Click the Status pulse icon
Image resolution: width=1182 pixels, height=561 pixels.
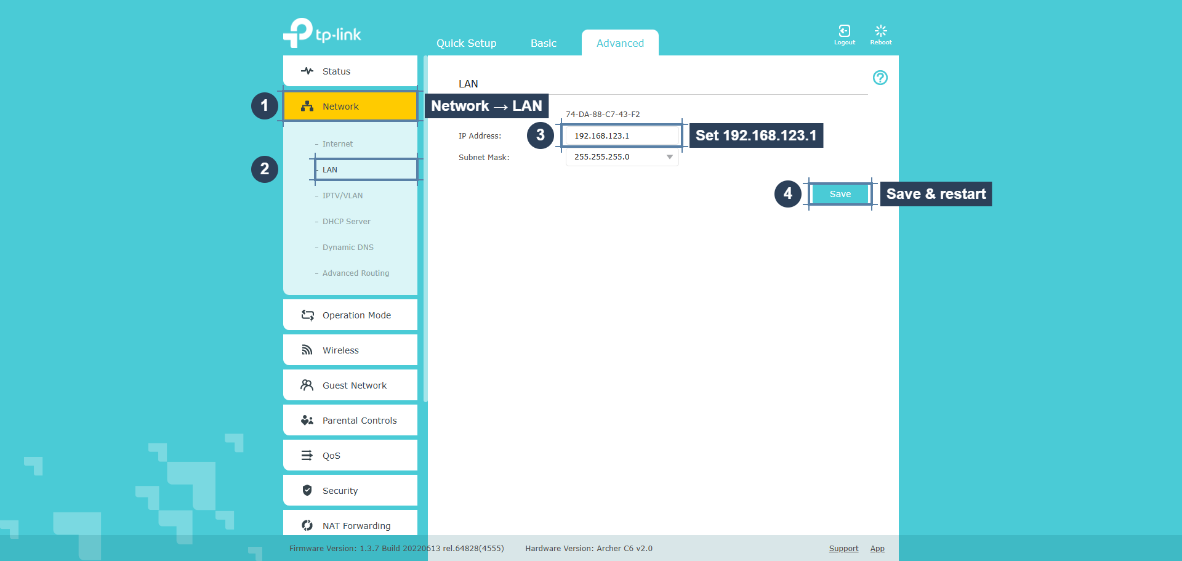(307, 71)
